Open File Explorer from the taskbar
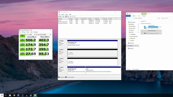This screenshot has width=173, height=97. pyautogui.click(x=10, y=95)
